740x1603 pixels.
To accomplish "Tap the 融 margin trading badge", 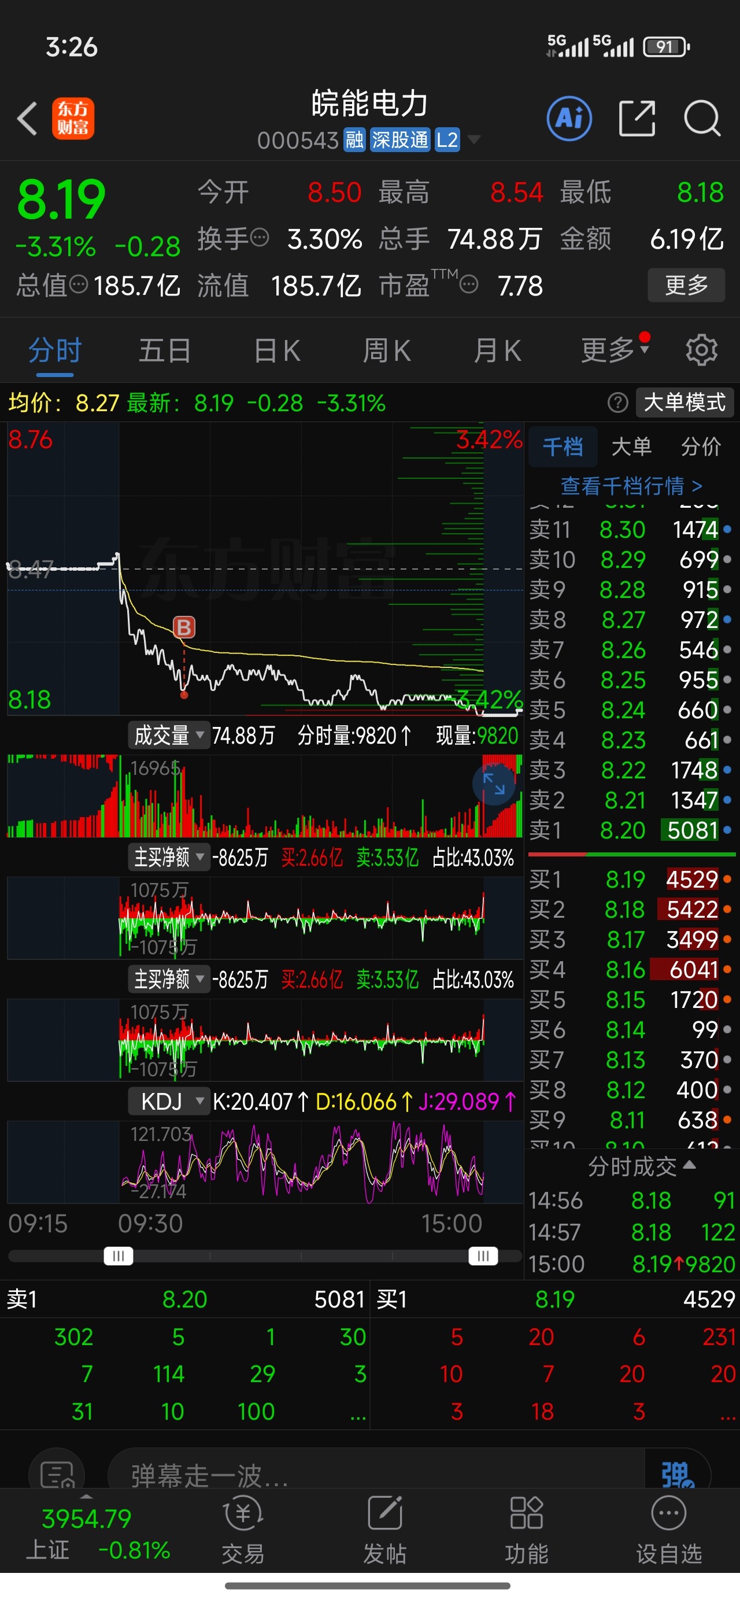I will [354, 140].
